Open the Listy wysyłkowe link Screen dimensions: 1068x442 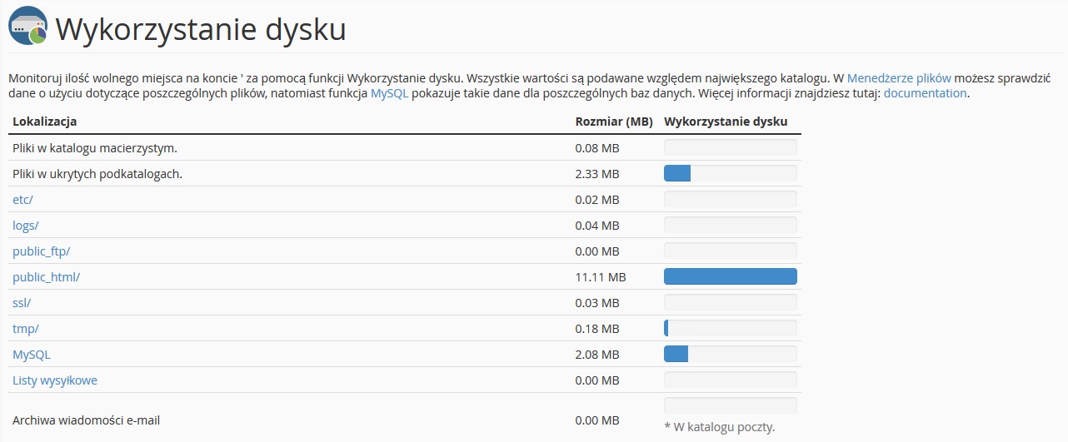point(55,380)
